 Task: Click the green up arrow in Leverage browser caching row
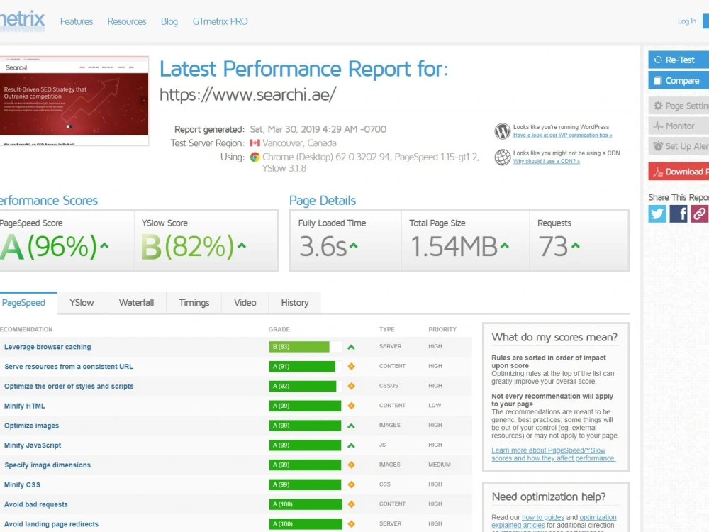pyautogui.click(x=352, y=347)
